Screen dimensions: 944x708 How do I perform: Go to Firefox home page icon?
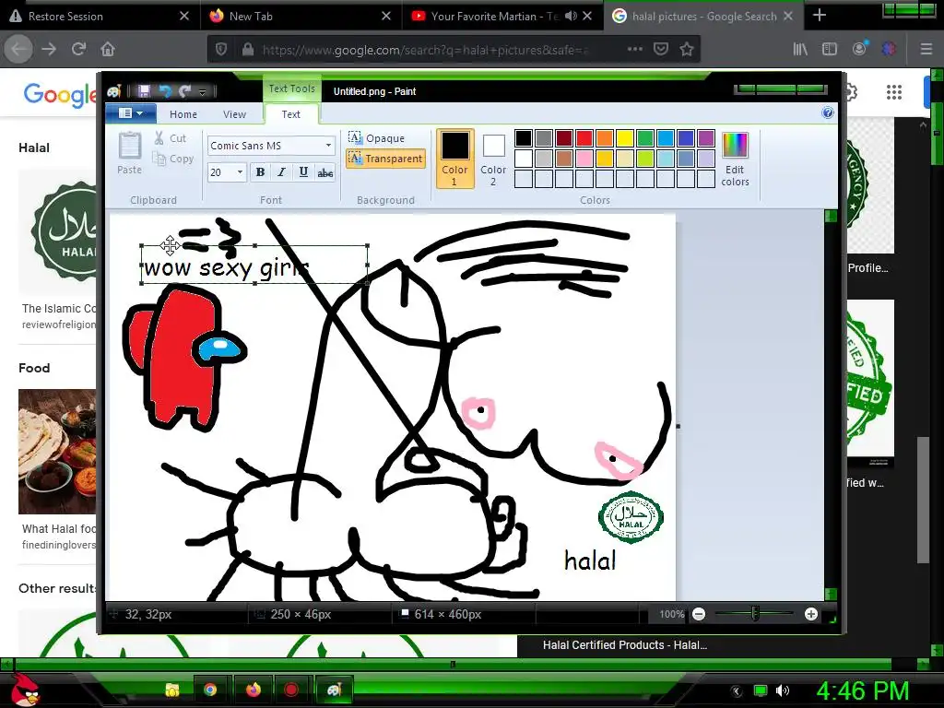pyautogui.click(x=108, y=50)
